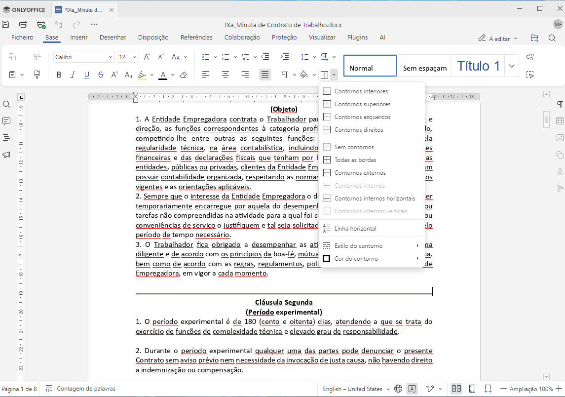Click the bulleted list icon
Screen dimensions: 565x397
(x=206, y=57)
